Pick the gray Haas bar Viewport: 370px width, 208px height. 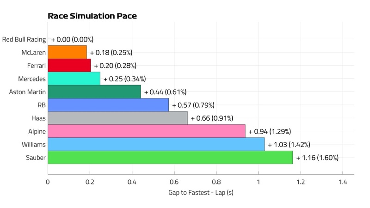point(117,118)
